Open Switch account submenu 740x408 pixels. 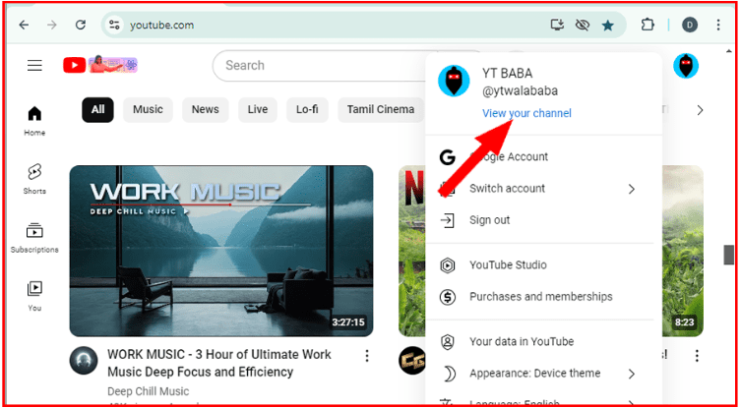coord(543,189)
